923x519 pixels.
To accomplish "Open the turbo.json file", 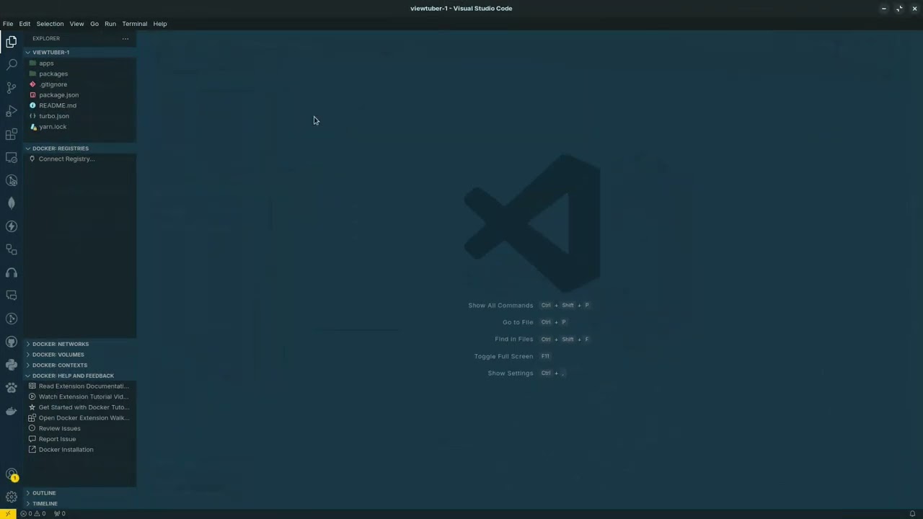I will pos(80,116).
